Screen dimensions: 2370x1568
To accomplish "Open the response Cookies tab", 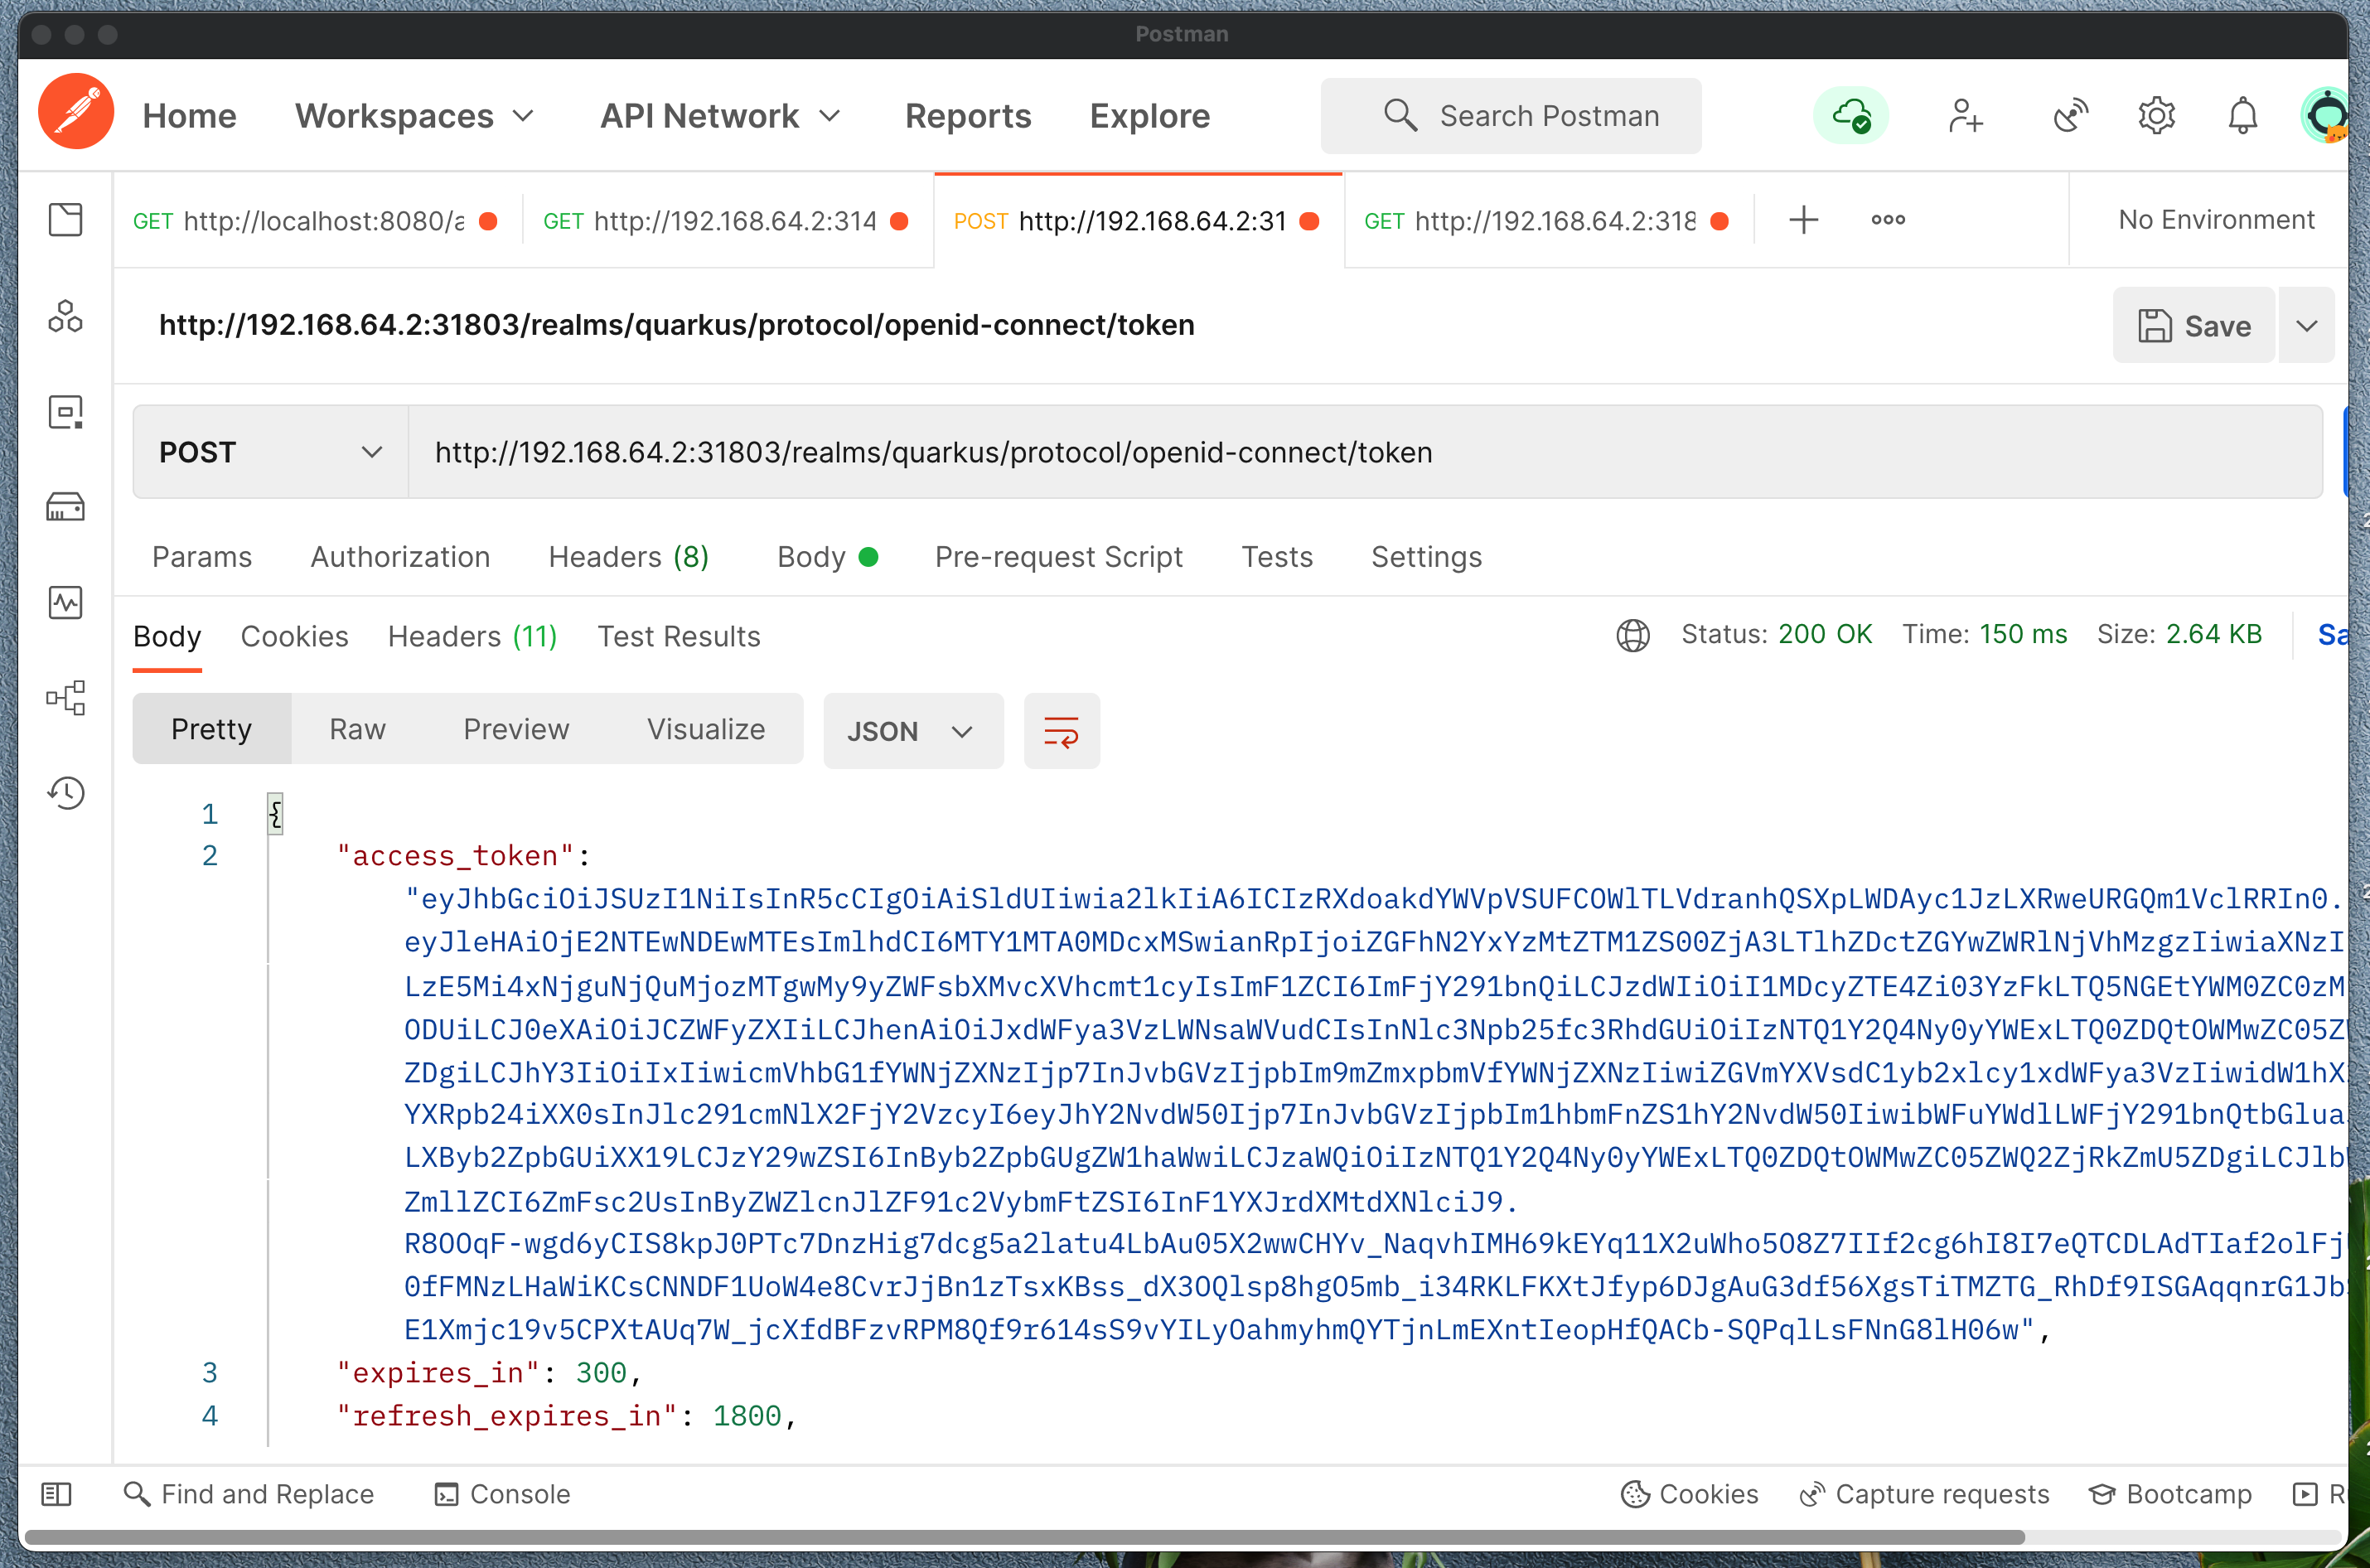I will tap(294, 636).
